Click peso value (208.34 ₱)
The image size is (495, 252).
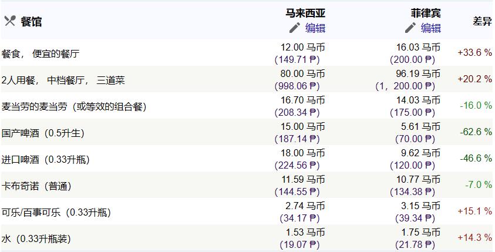point(297,113)
